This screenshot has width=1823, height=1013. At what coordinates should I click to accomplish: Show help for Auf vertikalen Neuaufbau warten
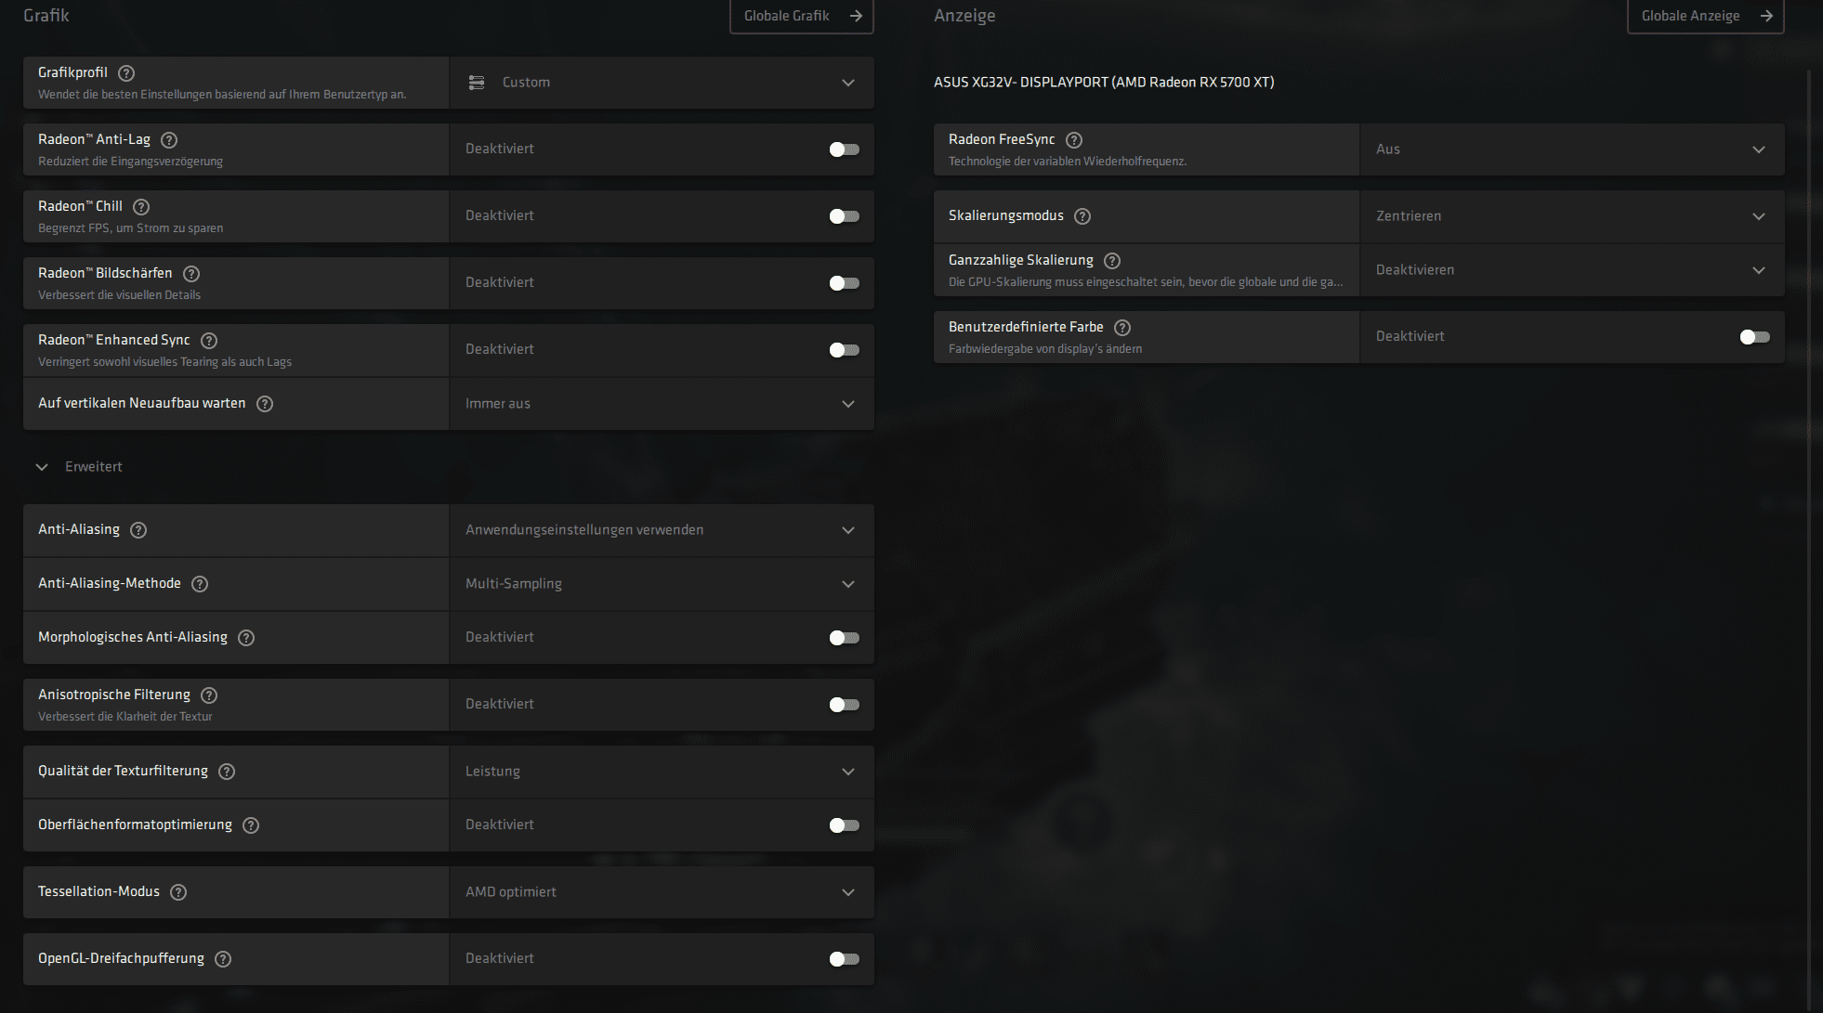(x=265, y=404)
